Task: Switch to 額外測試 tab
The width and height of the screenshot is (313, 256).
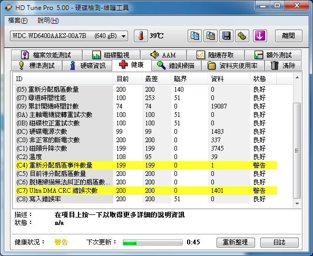Action: (x=273, y=55)
